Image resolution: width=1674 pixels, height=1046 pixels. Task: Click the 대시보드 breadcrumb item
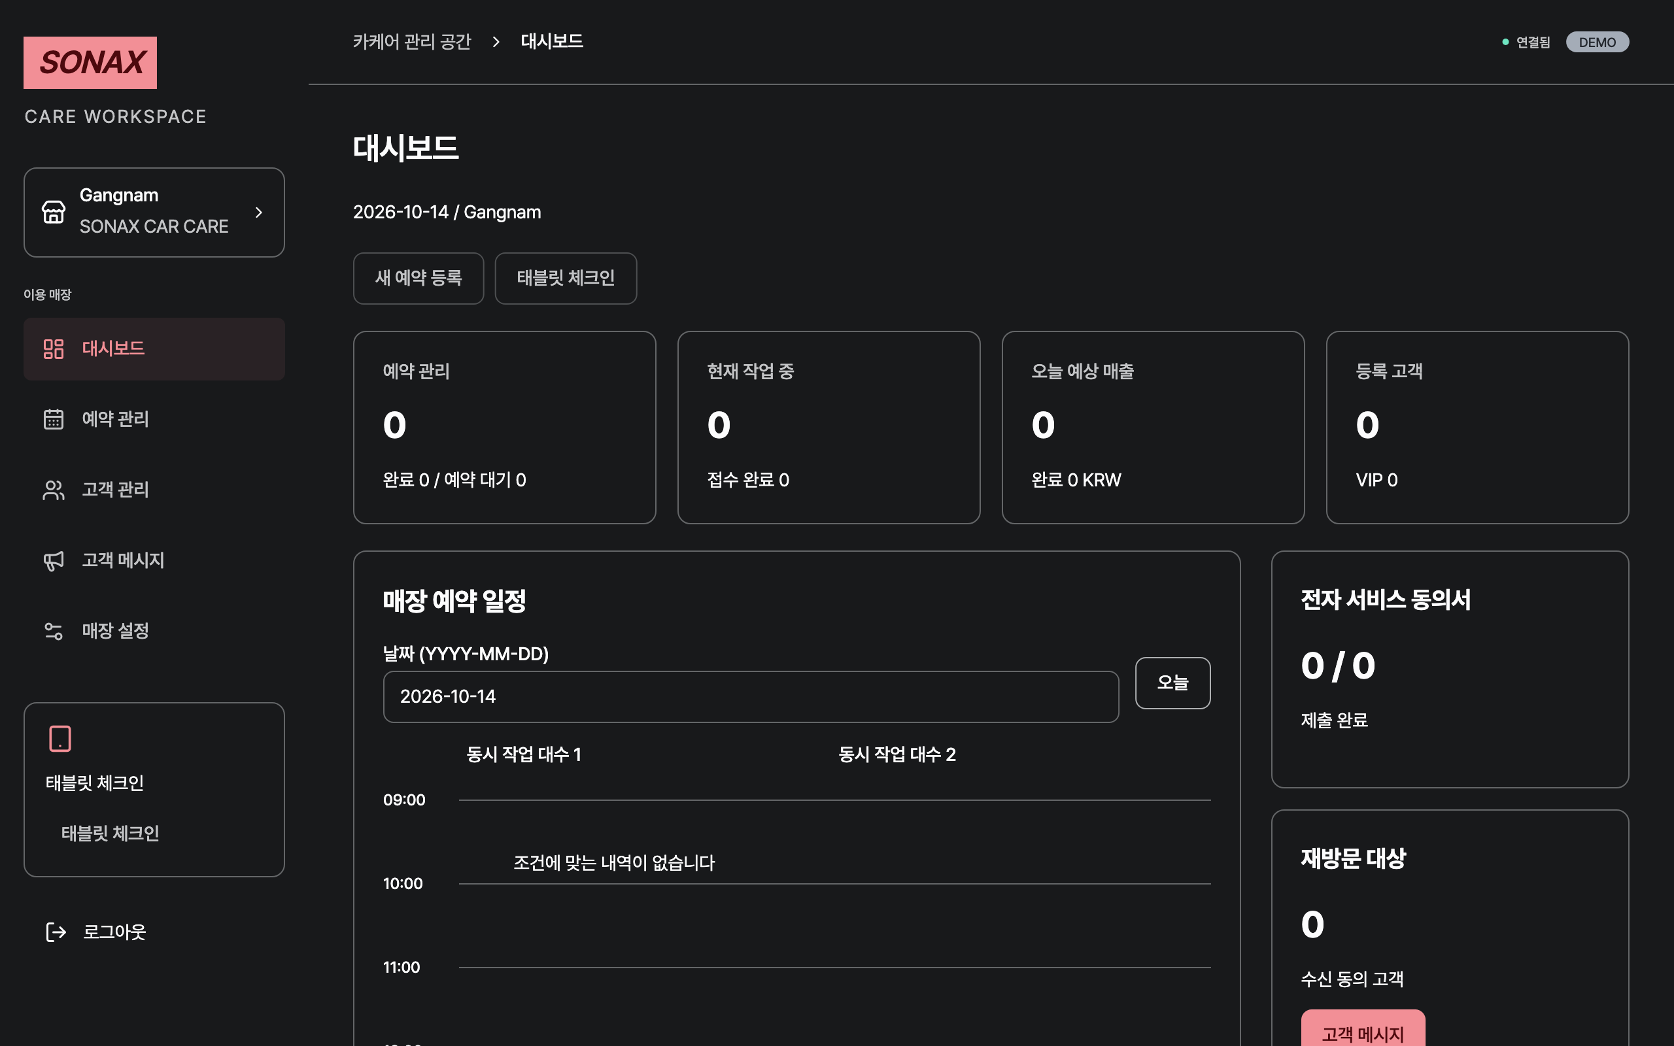point(552,41)
